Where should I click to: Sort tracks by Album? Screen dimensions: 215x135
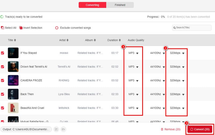click(91, 40)
